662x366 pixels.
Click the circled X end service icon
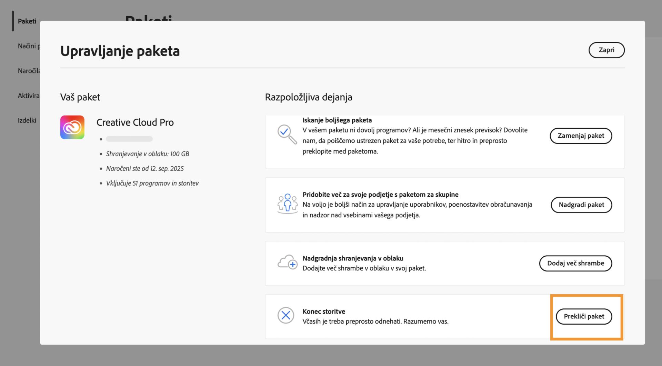[286, 315]
